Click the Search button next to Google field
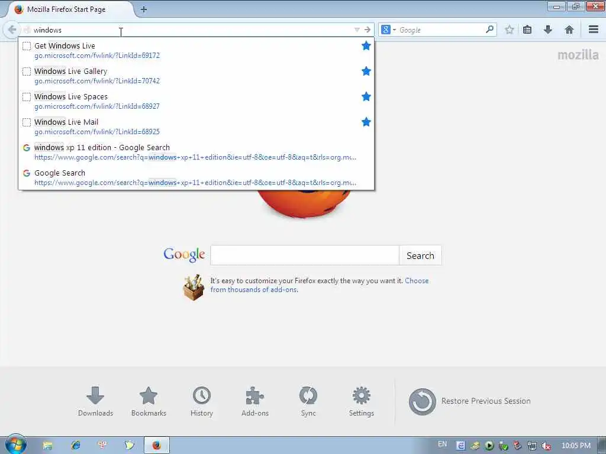Screen dimensions: 606x454 pos(420,255)
